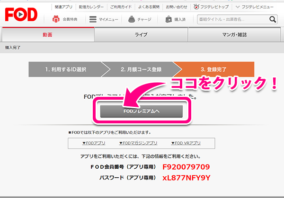Click the FOD会員番号(アプリ専用) label
284x198 pixels.
point(123,167)
